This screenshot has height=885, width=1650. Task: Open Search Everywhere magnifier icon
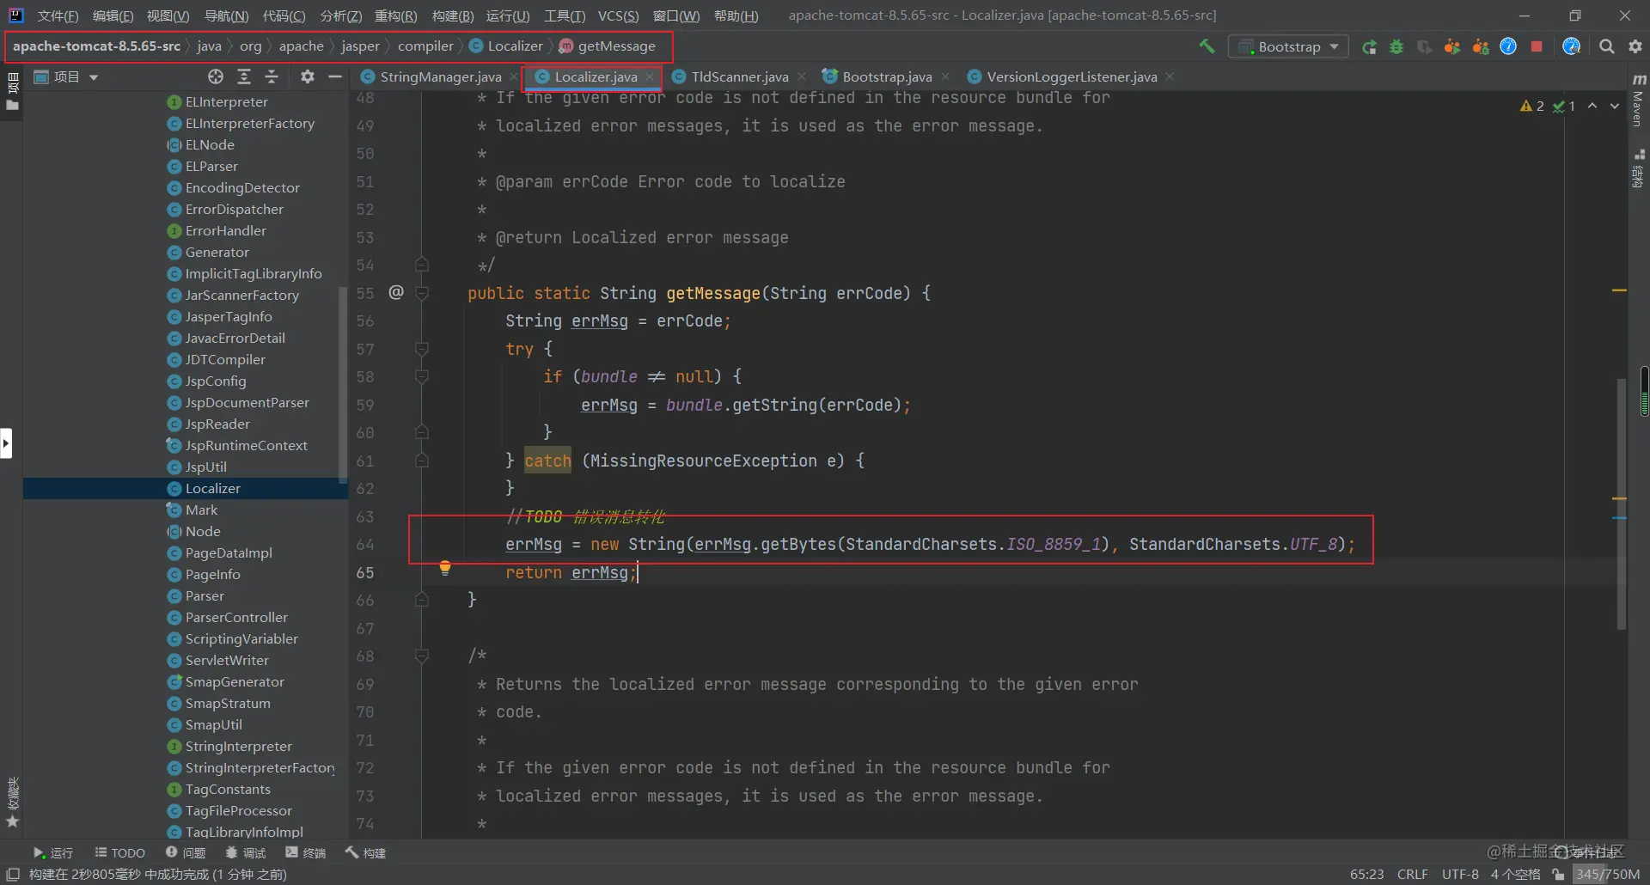(1606, 46)
